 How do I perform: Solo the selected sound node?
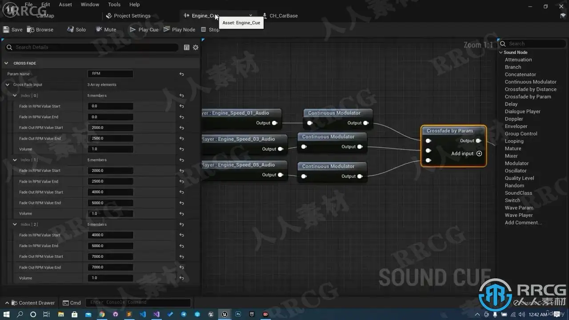pyautogui.click(x=76, y=30)
